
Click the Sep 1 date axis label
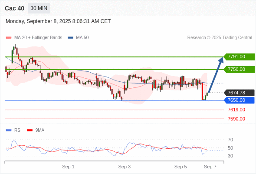click(68, 167)
